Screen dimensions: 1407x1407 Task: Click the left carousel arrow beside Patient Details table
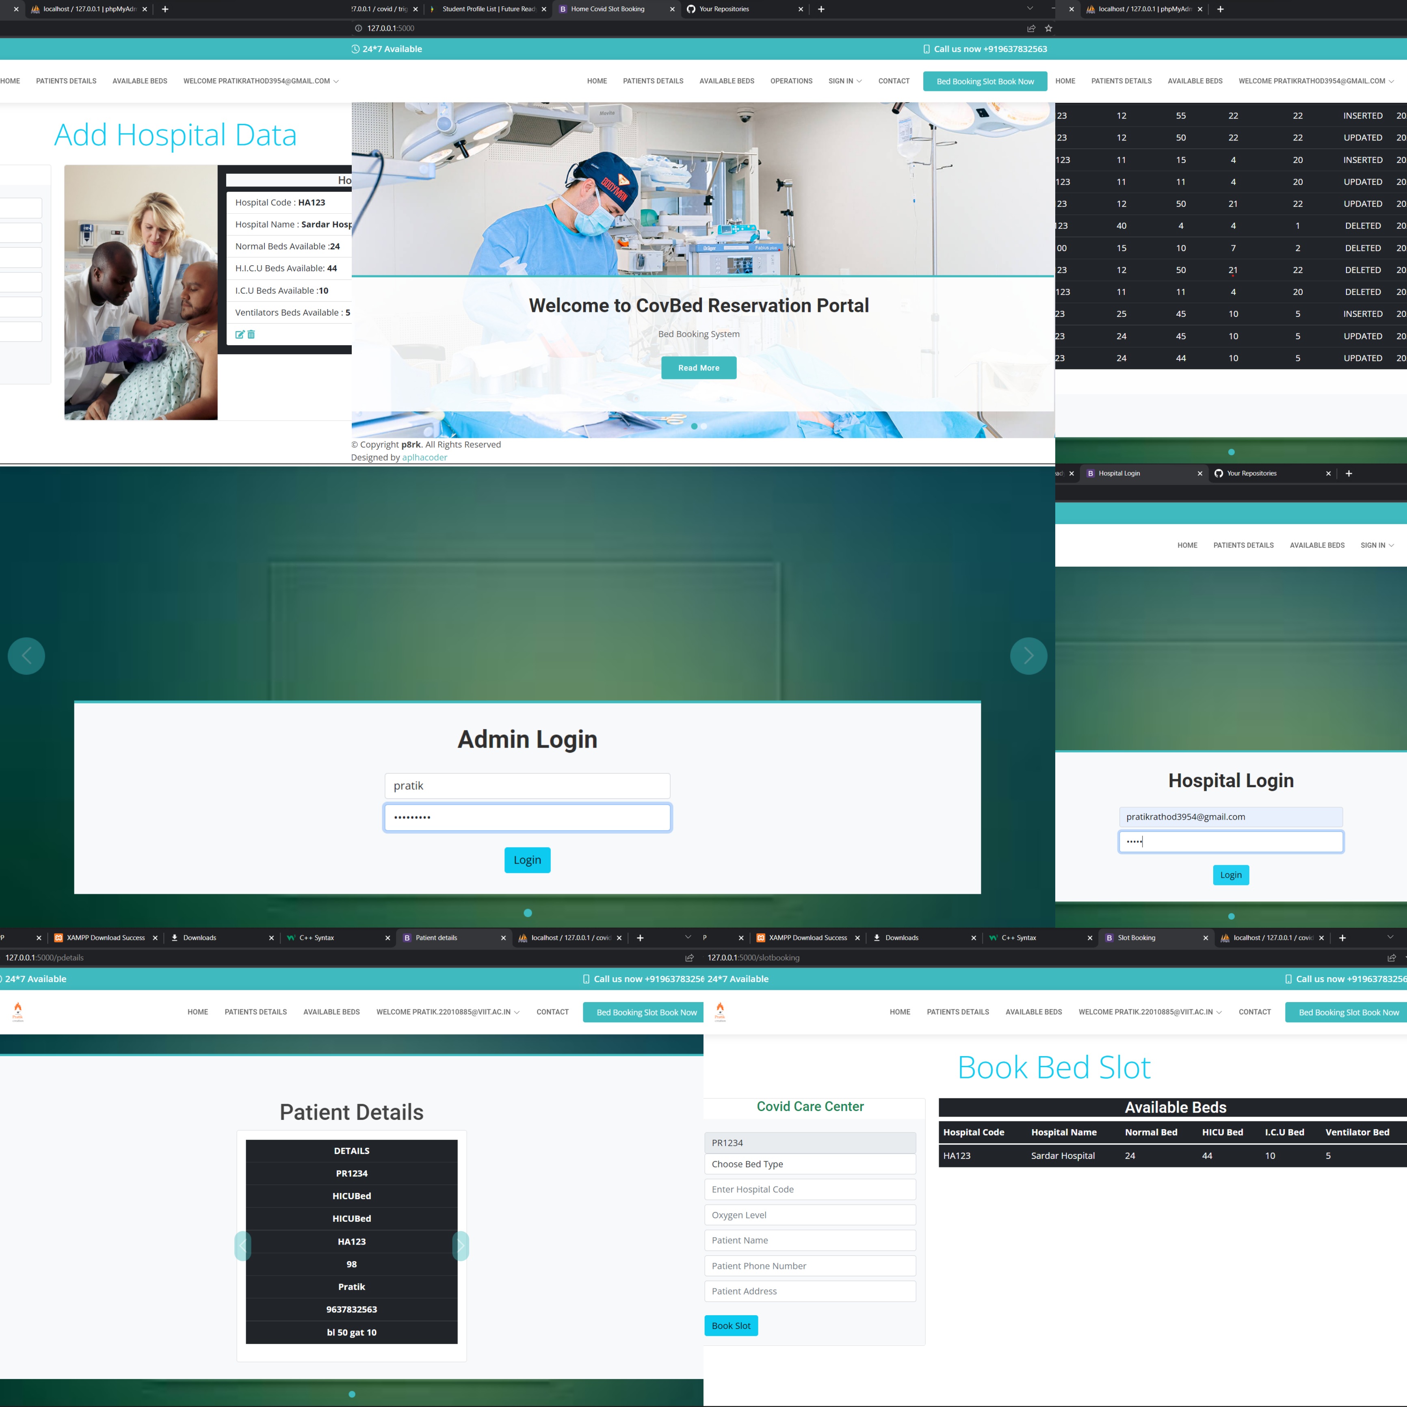point(242,1246)
